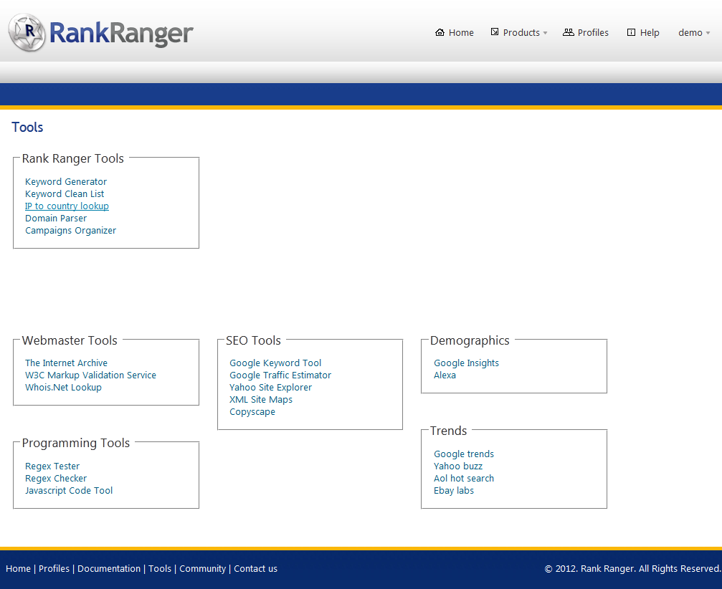Click the Demographics group title

(x=470, y=340)
